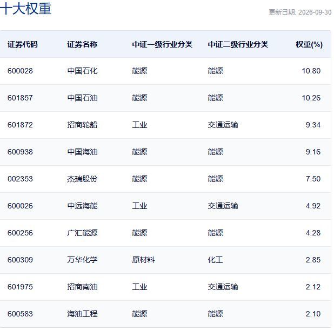
Task: Click the 中证二级行业分类 column header
Action: [x=238, y=44]
